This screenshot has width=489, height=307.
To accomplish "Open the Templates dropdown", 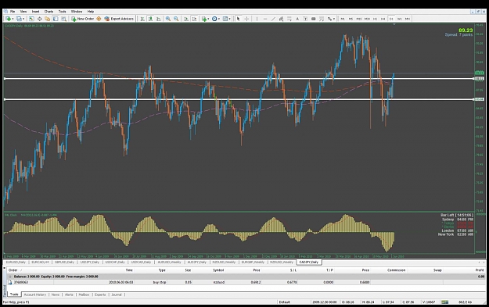I will click(x=227, y=19).
